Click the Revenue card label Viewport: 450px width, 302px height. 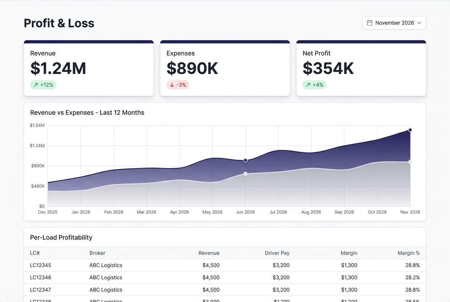click(x=43, y=53)
